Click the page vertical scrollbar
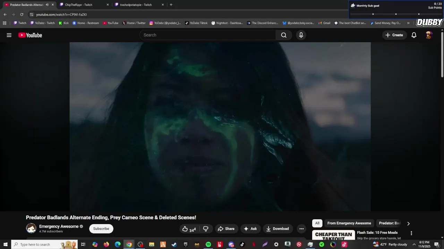The width and height of the screenshot is (444, 249). coord(442,55)
